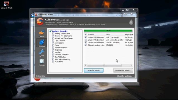Screen dimensions: 178x100
Task: Toggle ActiveX and Class Issues checkbox
Action: point(53,38)
